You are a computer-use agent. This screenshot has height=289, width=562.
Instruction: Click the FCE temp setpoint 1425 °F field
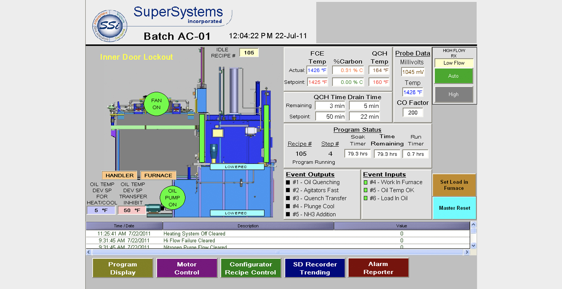tap(317, 82)
